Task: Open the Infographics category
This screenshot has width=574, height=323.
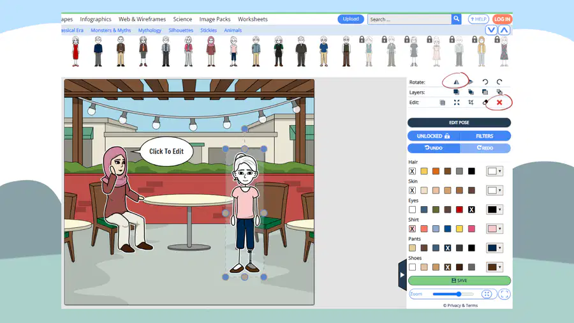Action: (x=96, y=19)
